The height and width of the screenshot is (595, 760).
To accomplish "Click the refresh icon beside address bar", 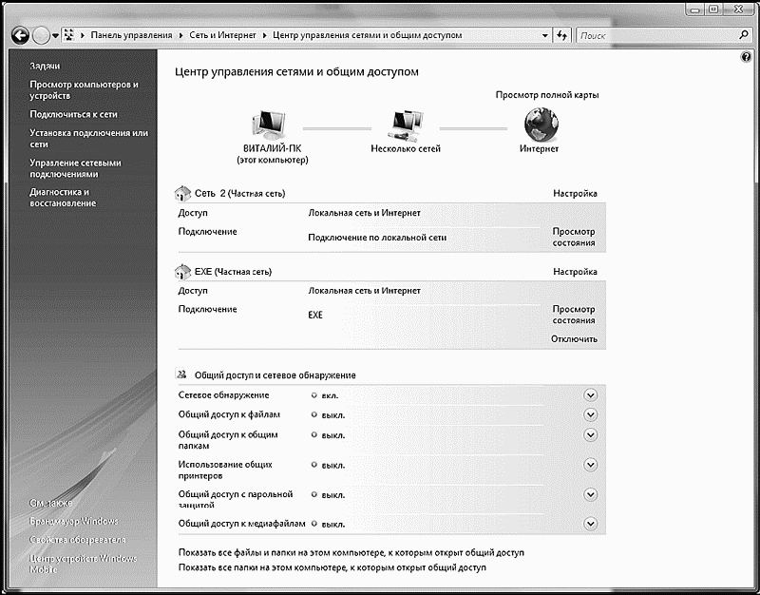I will 562,35.
